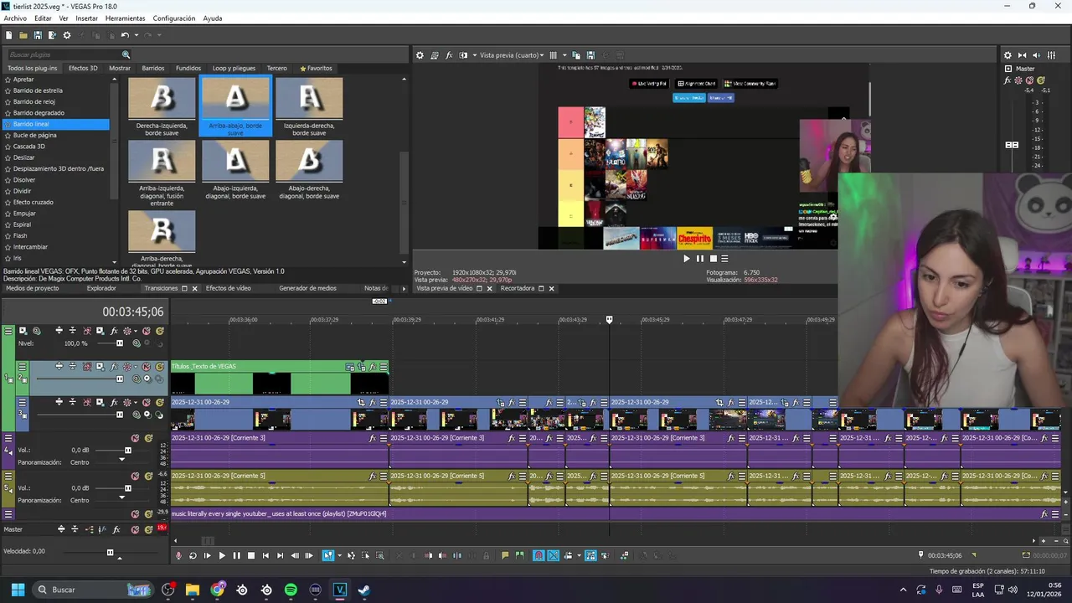
Task: Open overlays dropdown arrow in preview toolbar
Action: (x=564, y=55)
